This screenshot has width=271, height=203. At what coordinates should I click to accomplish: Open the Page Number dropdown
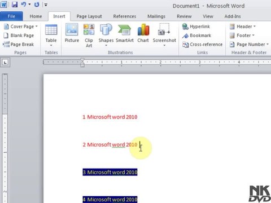pos(249,45)
